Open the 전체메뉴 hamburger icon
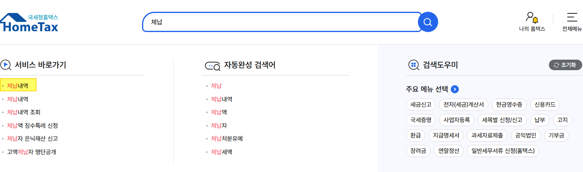 (572, 17)
